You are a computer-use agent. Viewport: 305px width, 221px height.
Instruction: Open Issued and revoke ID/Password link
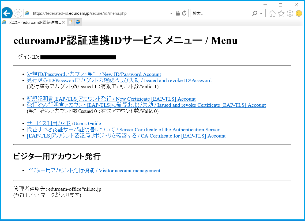119,81
